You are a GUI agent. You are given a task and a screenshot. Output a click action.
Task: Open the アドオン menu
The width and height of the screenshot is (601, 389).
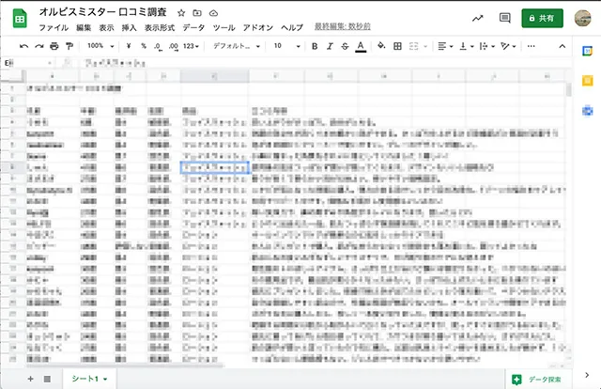[x=258, y=27]
